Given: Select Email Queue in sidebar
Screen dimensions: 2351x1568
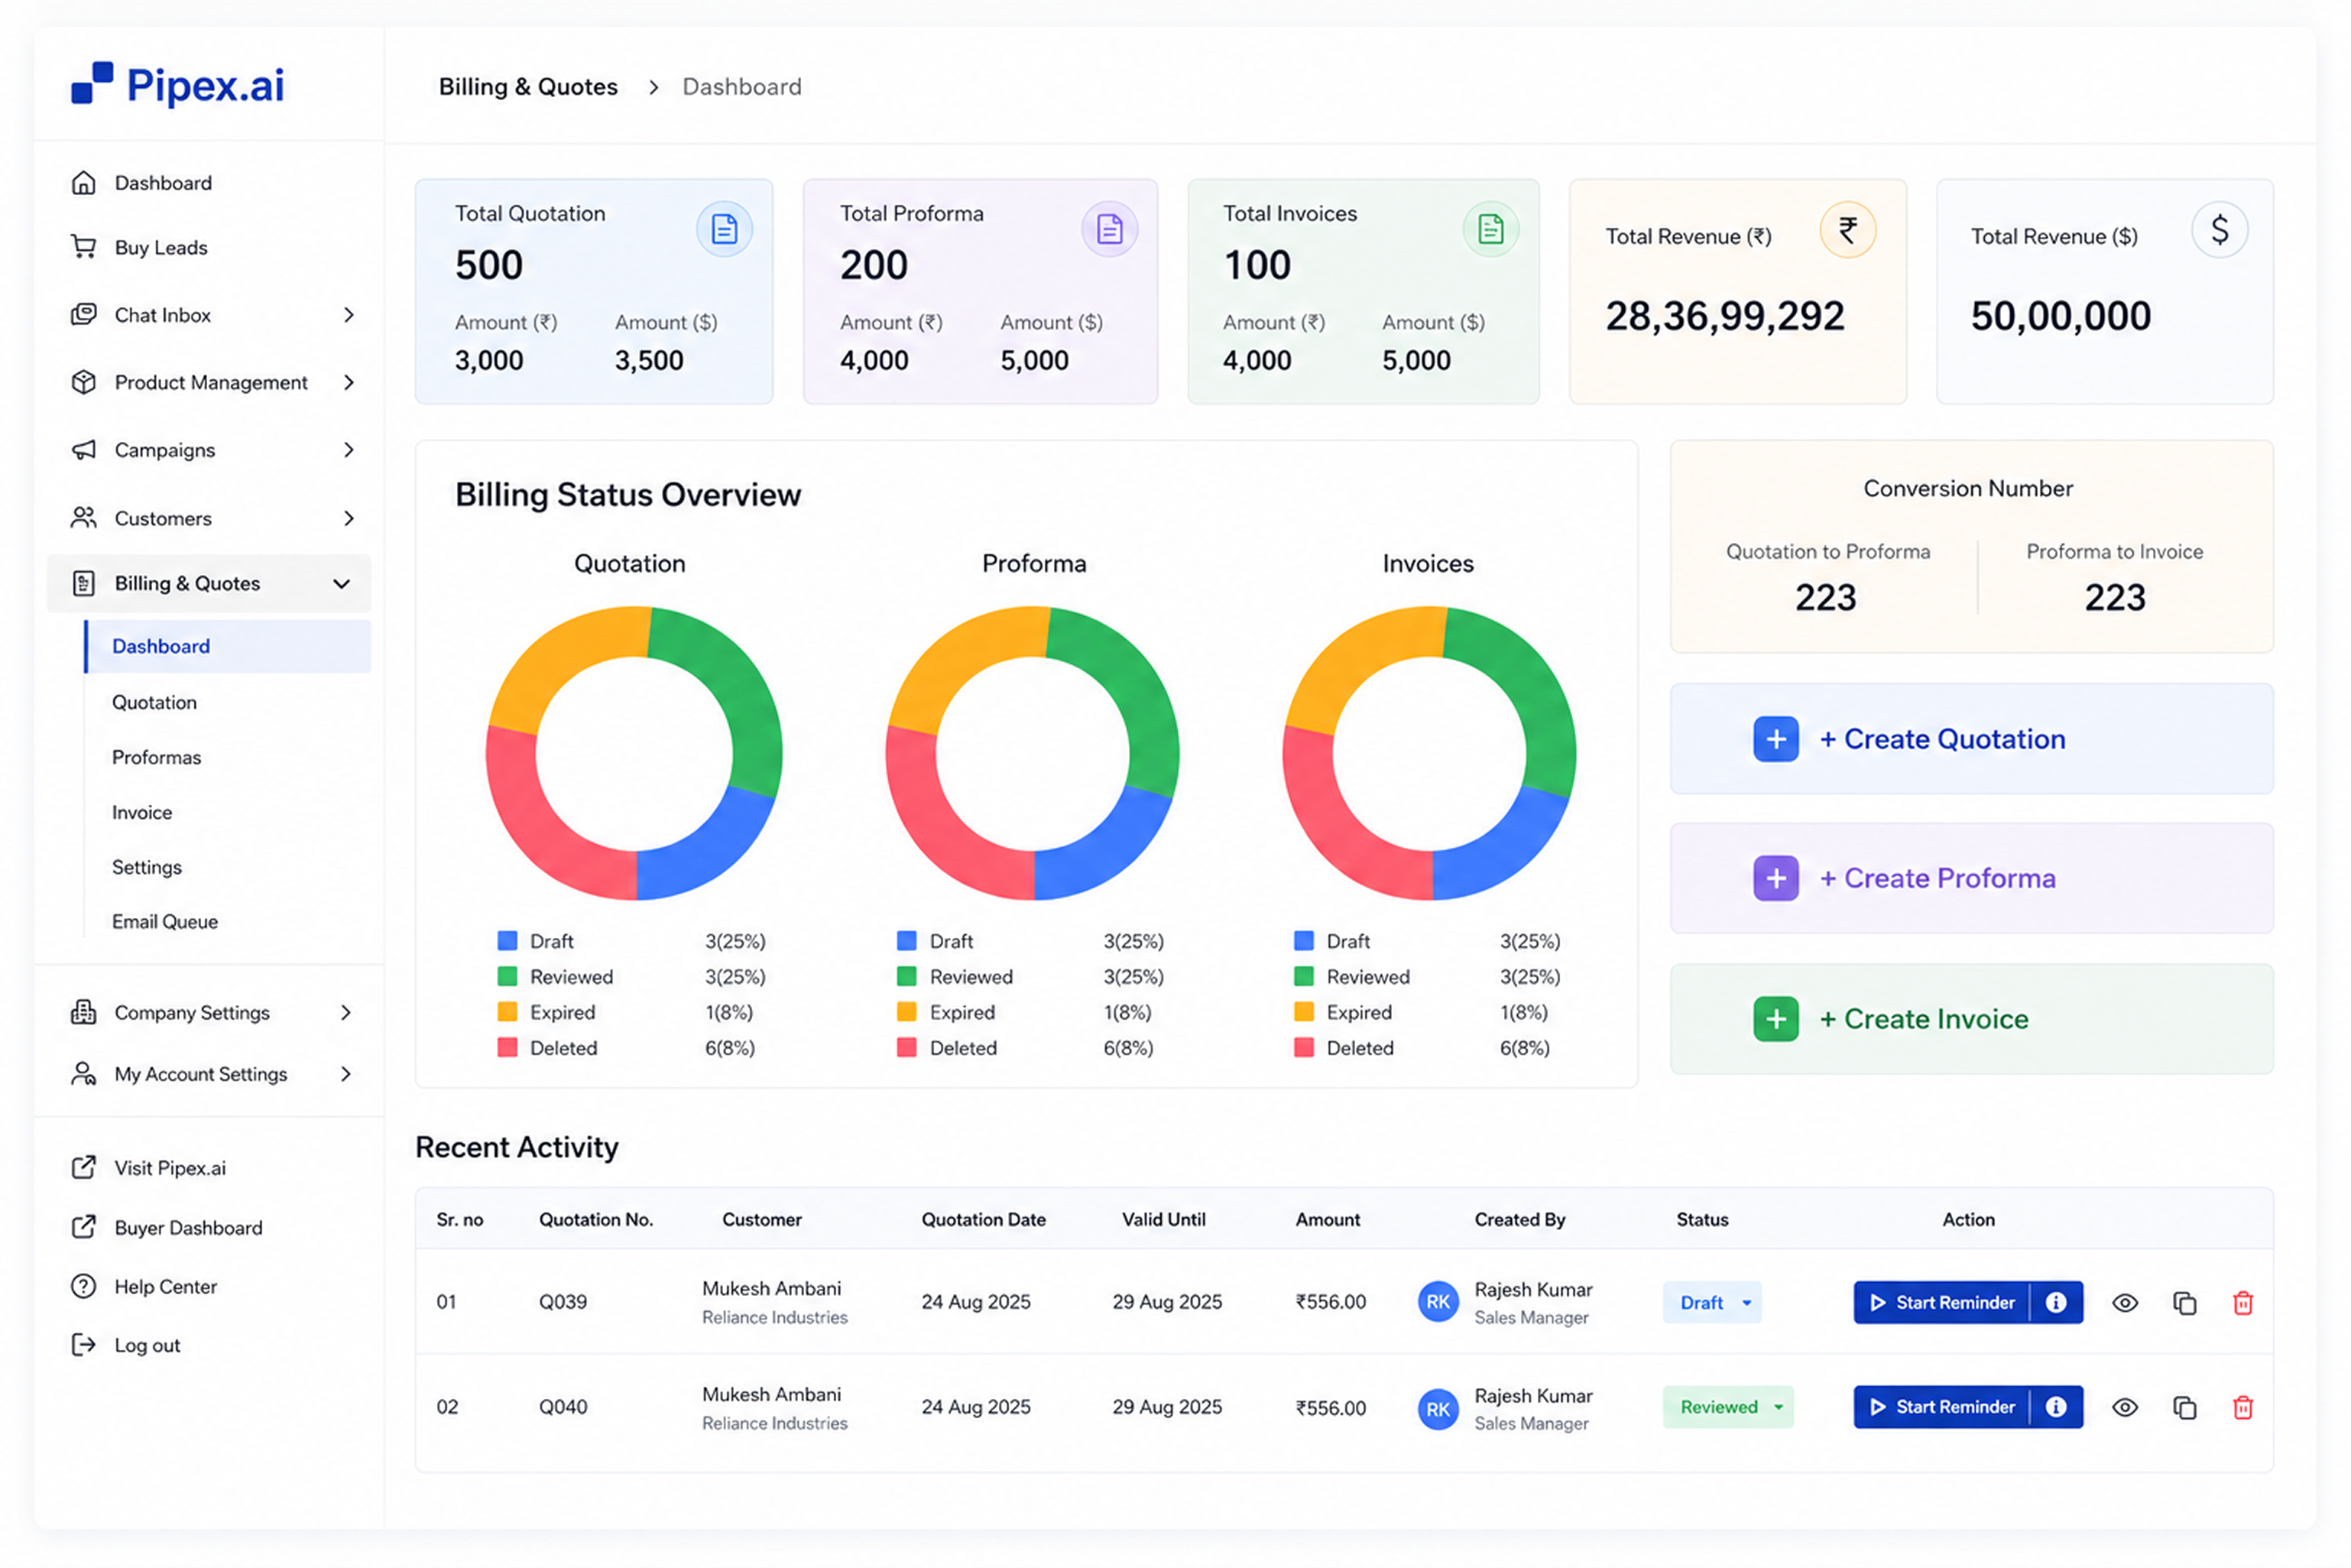Looking at the screenshot, I should [165, 921].
